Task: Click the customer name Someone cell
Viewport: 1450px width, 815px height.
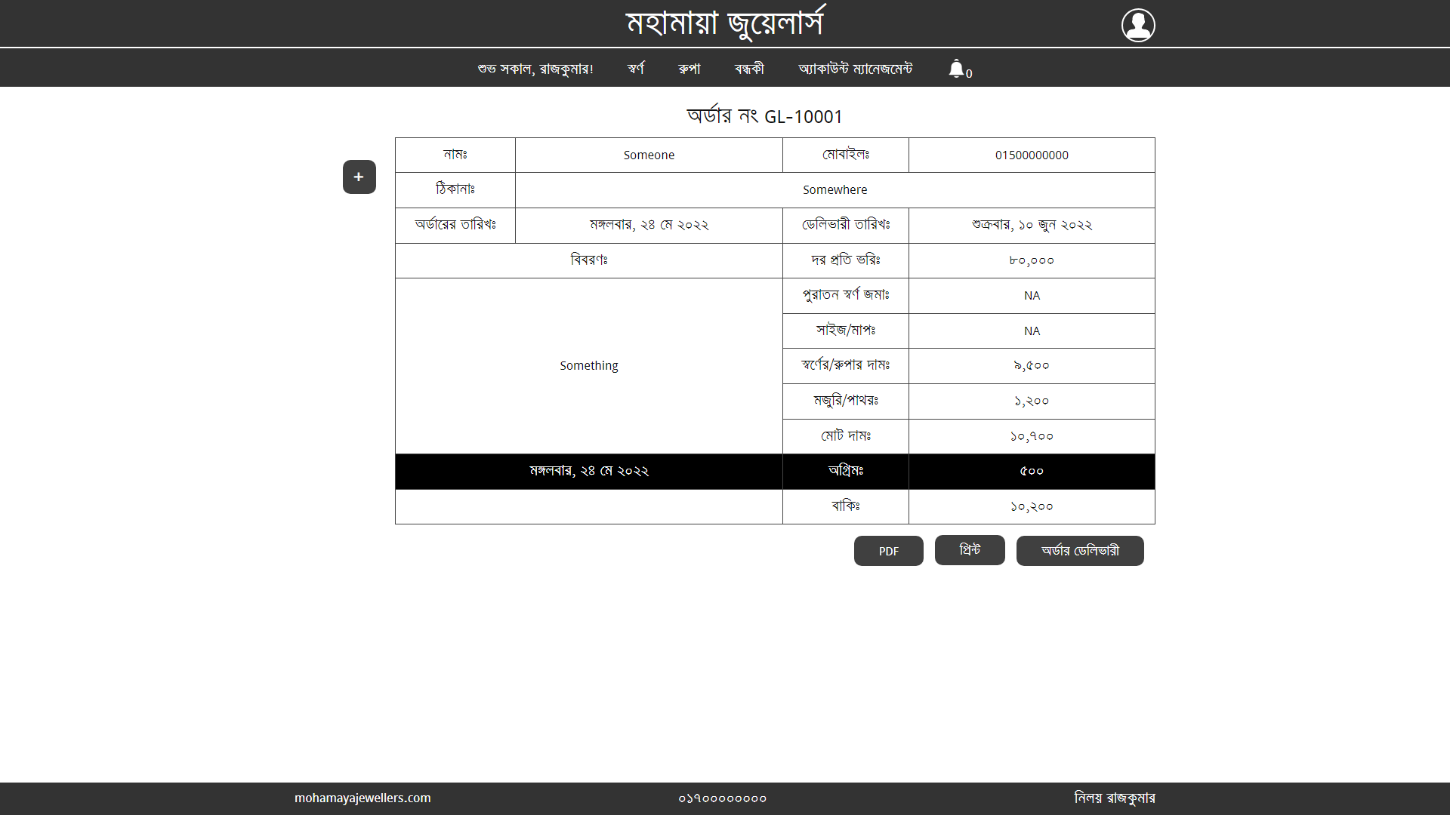Action: (649, 155)
